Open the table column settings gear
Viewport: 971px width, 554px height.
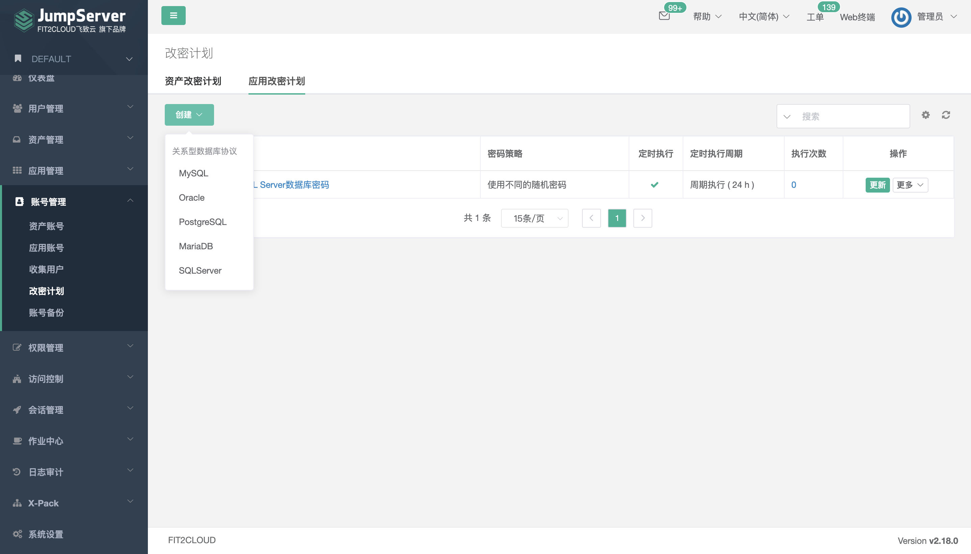[x=925, y=115]
